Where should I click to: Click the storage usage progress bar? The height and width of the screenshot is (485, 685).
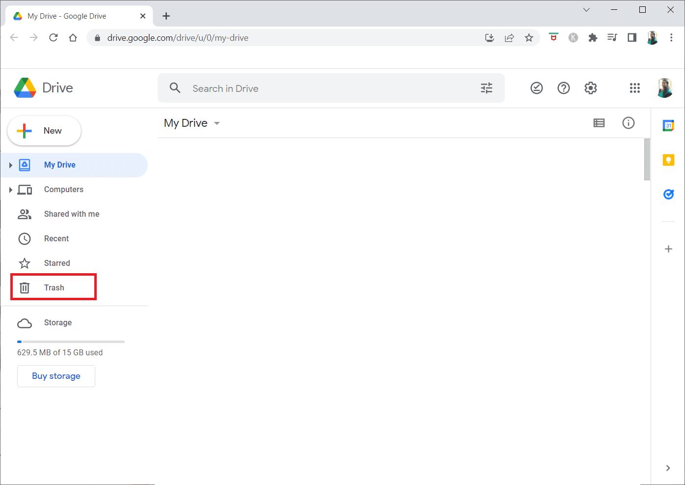tap(71, 342)
